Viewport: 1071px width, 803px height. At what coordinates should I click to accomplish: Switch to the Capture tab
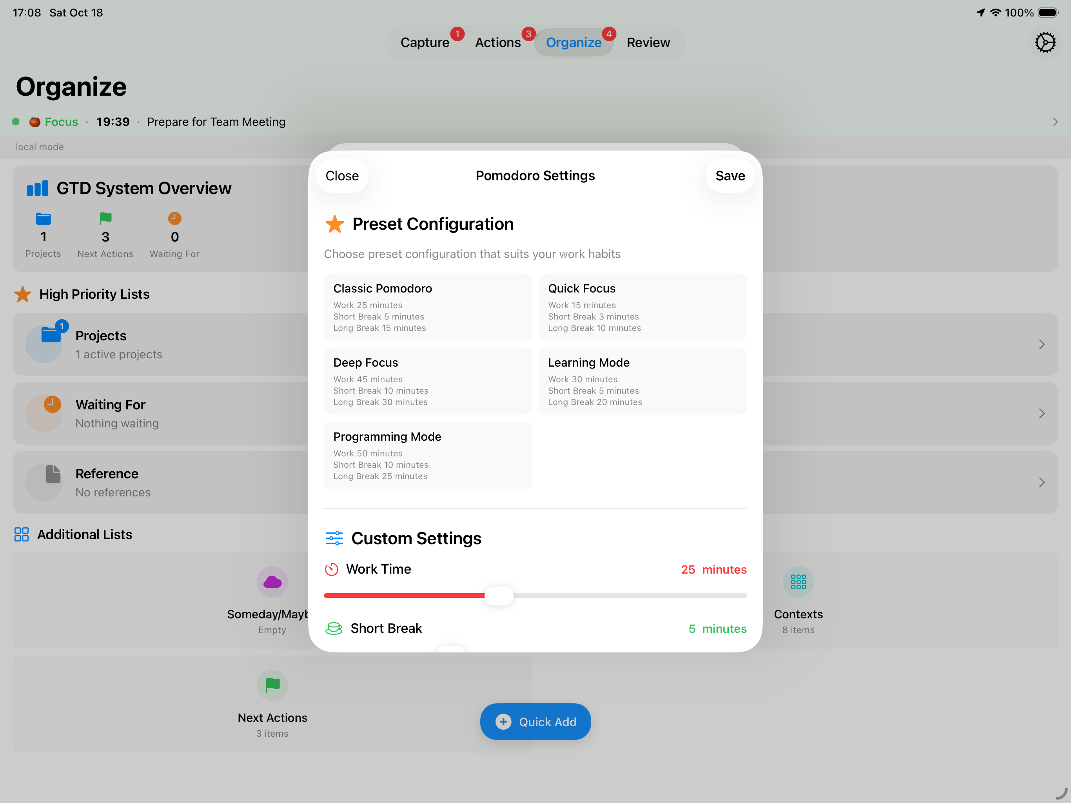[425, 42]
